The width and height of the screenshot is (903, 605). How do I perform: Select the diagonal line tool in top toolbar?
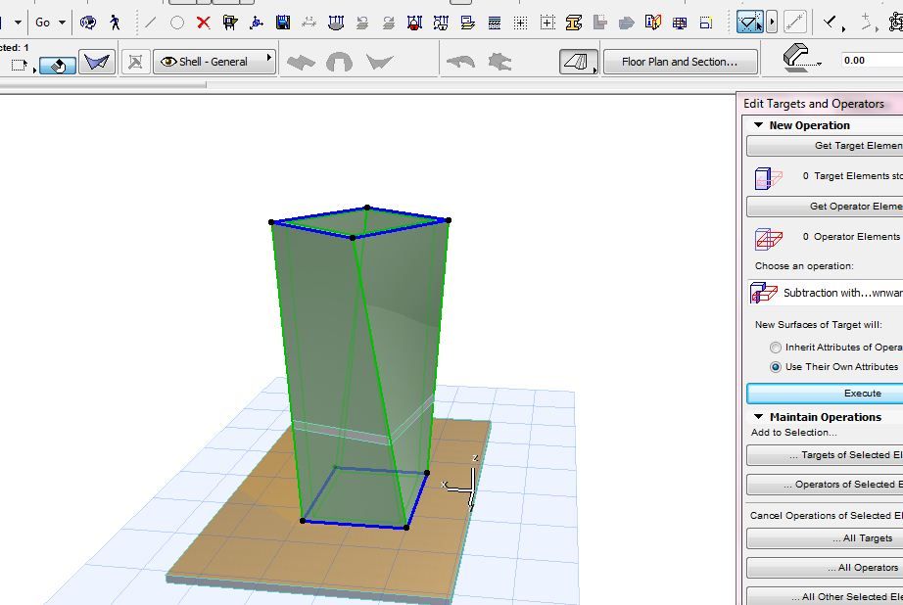coord(150,23)
